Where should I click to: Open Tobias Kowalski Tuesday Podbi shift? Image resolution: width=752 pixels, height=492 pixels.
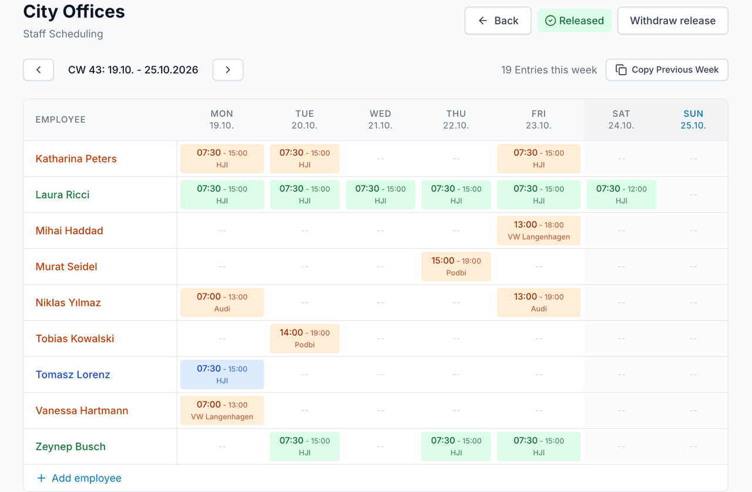coord(304,338)
